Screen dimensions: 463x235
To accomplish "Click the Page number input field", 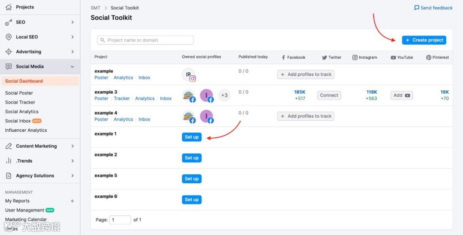I will coord(120,220).
